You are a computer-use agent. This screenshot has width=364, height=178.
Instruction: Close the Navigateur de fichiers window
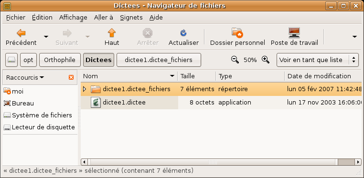click(x=356, y=6)
